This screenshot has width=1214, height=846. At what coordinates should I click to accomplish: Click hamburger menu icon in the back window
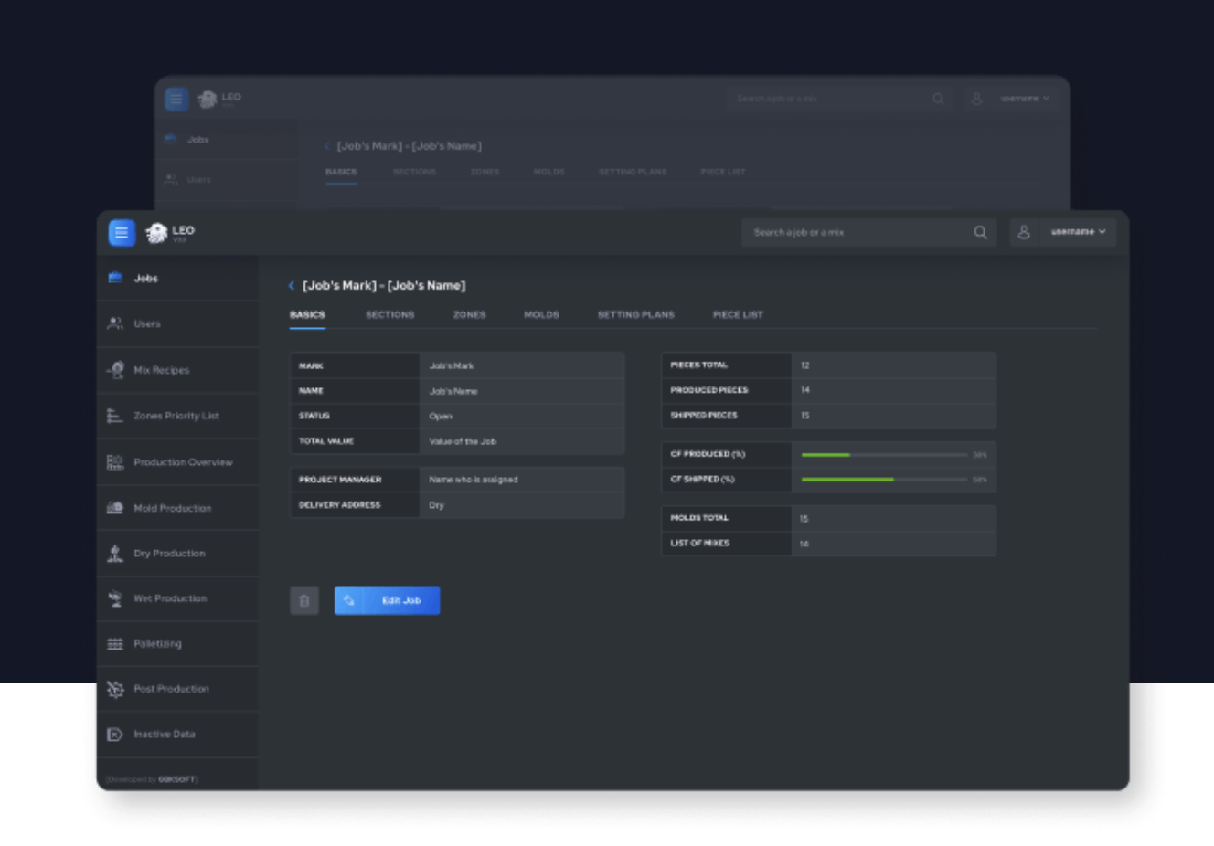point(176,99)
